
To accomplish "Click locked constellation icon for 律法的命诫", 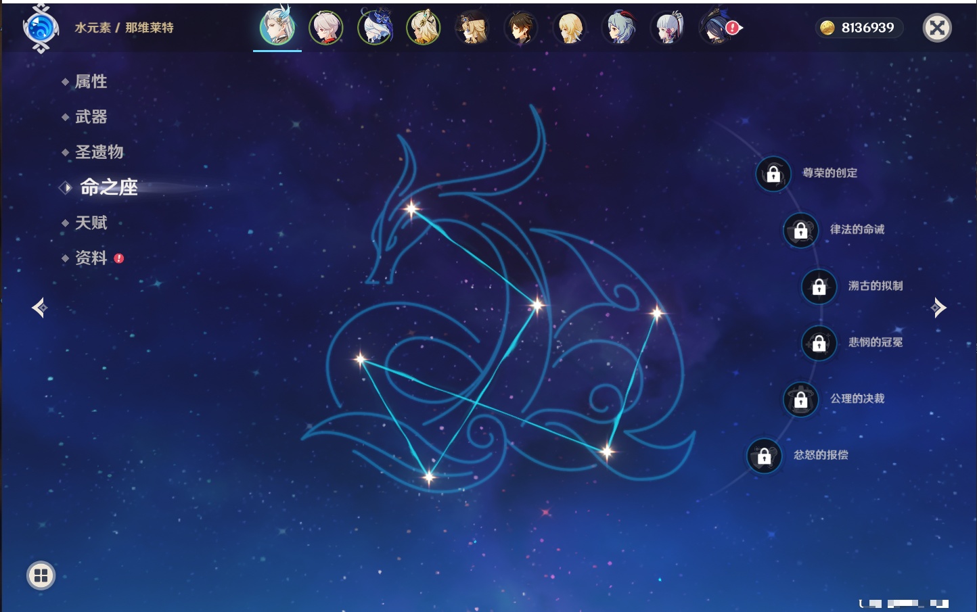I will click(x=800, y=230).
